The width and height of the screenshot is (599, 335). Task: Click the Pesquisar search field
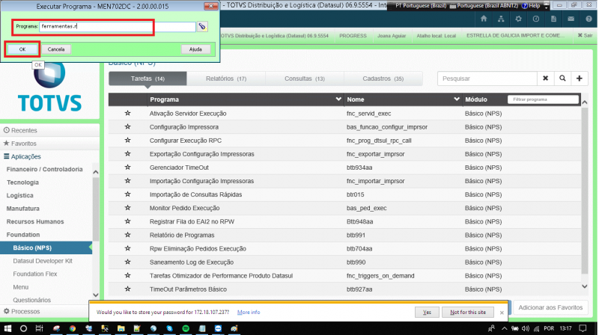[487, 79]
